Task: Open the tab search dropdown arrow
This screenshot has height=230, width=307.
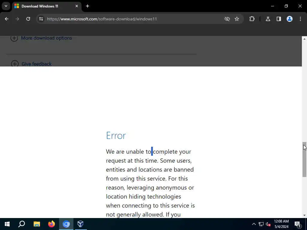Action: point(6,6)
